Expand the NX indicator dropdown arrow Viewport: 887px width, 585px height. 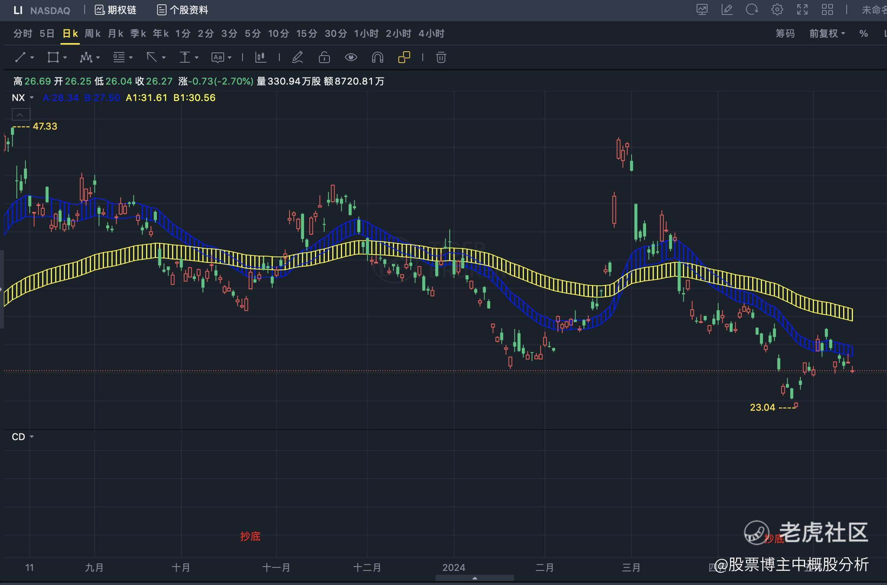click(32, 97)
